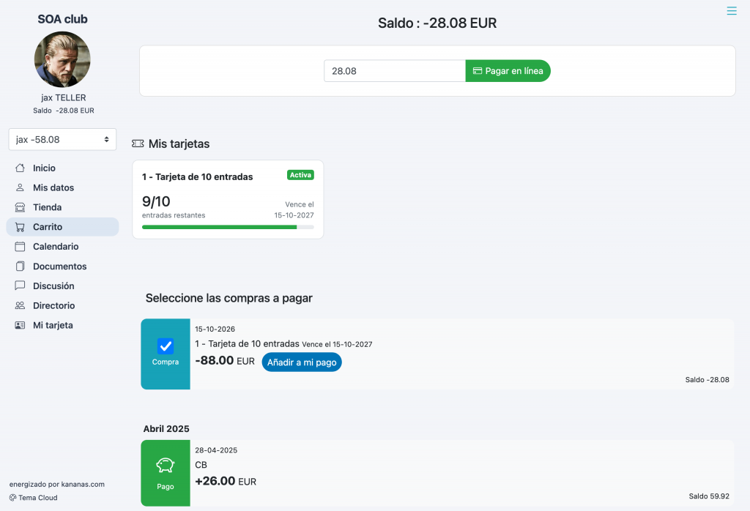Click the 28-04-2025 payment date
Screen dimensions: 750x511
216,450
